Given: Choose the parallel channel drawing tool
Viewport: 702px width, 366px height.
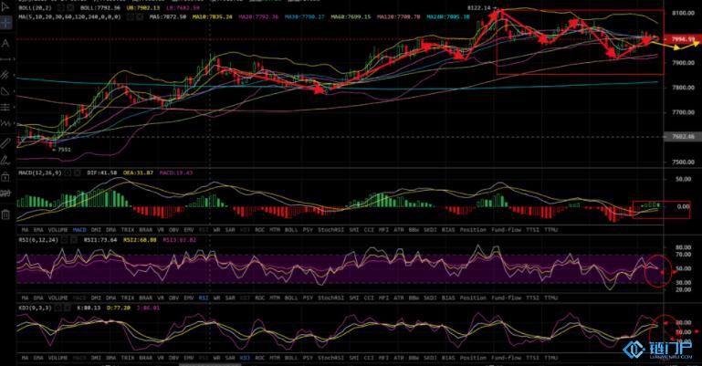Looking at the screenshot, I should coord(6,73).
